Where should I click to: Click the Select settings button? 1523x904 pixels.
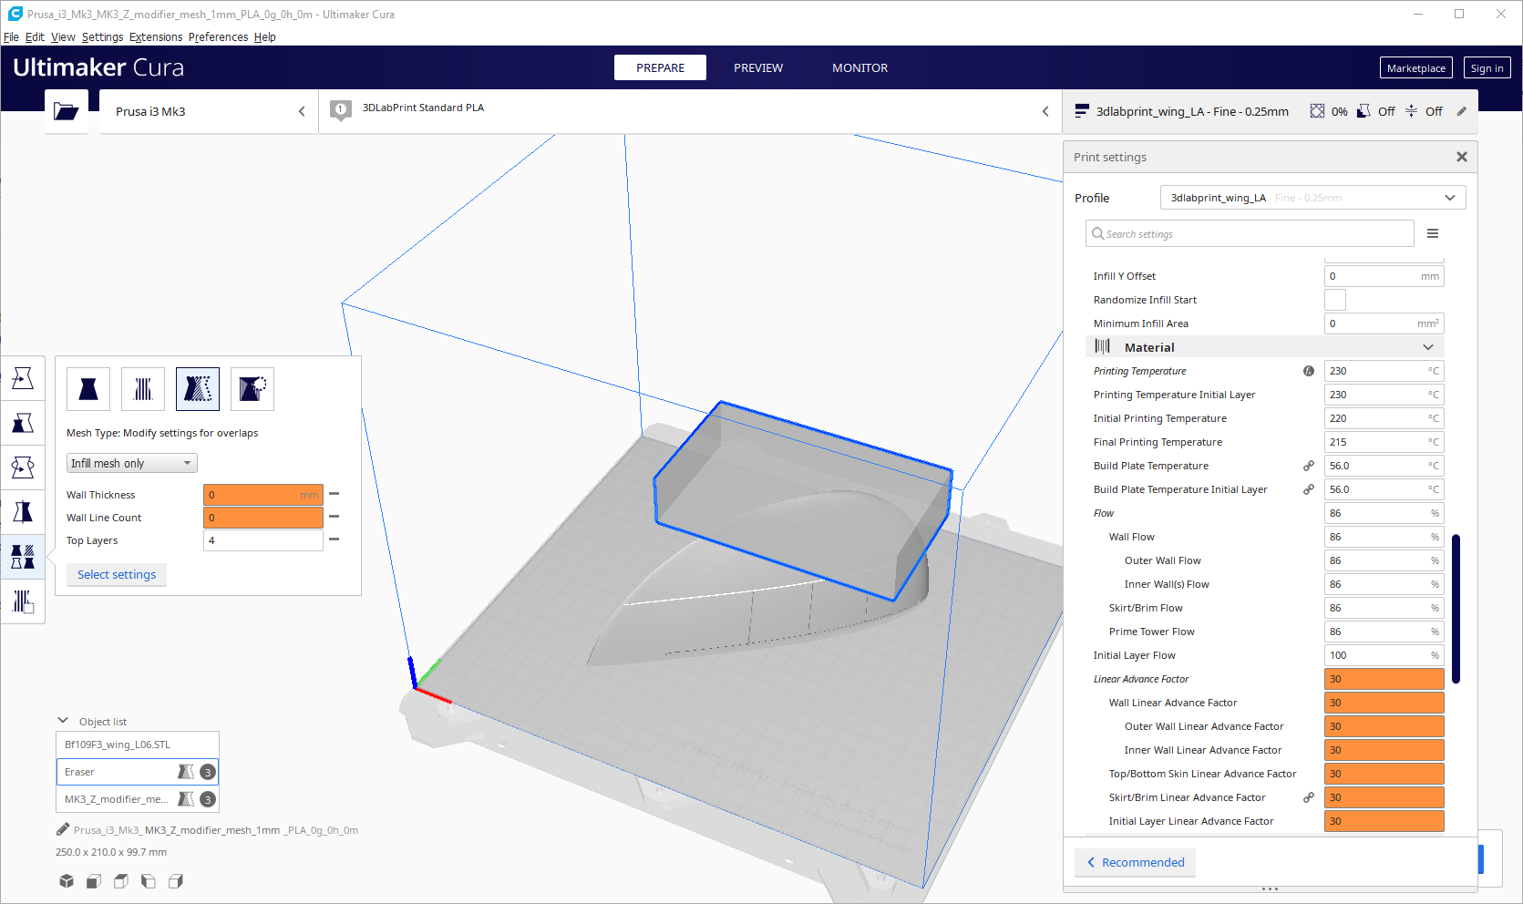[117, 574]
